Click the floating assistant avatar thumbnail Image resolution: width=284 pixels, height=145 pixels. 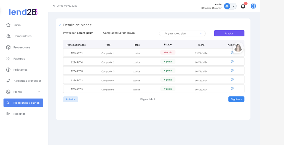point(238,48)
